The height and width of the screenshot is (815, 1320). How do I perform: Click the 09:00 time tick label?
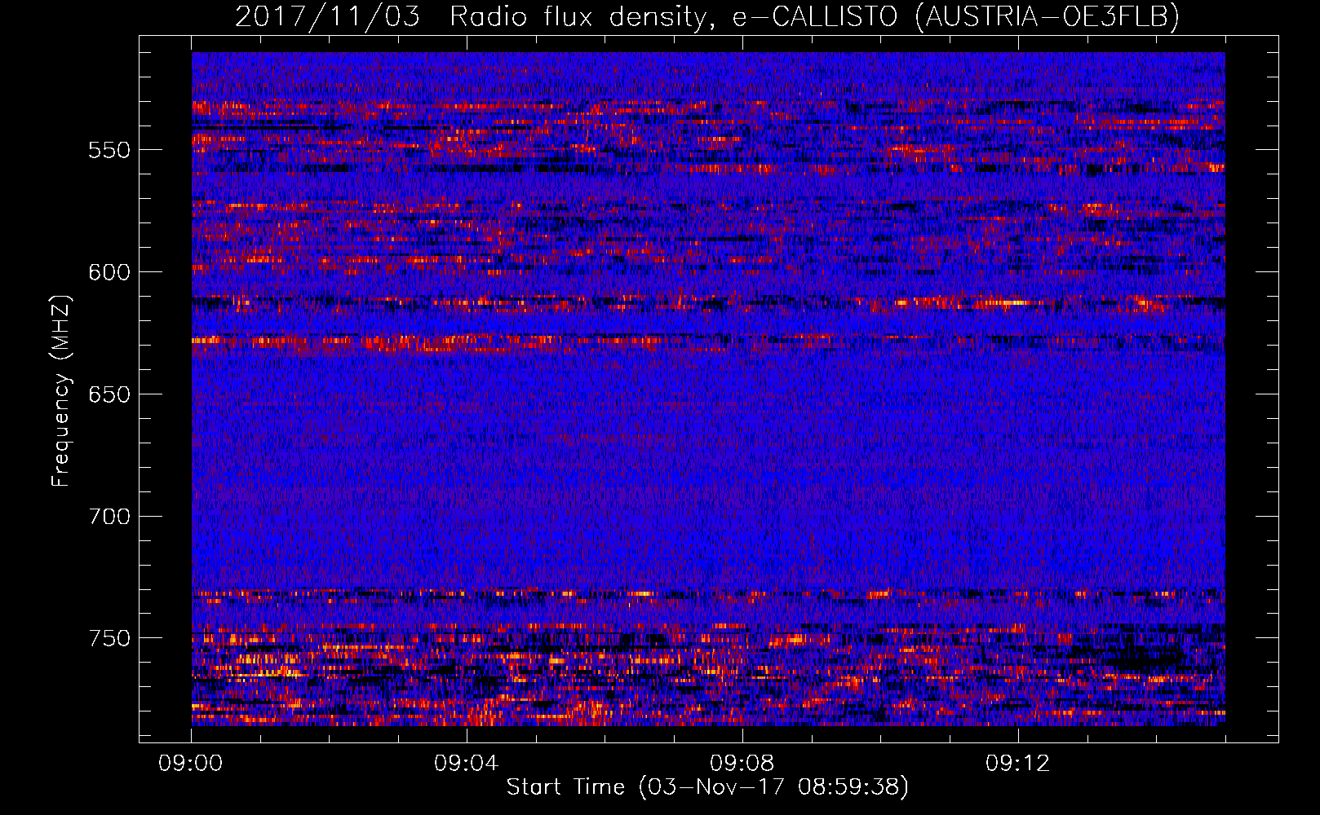point(191,764)
